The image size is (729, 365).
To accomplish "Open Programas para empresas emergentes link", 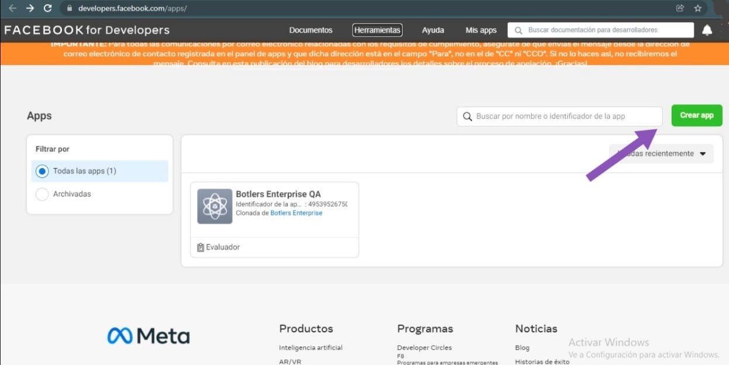I will pos(448,363).
